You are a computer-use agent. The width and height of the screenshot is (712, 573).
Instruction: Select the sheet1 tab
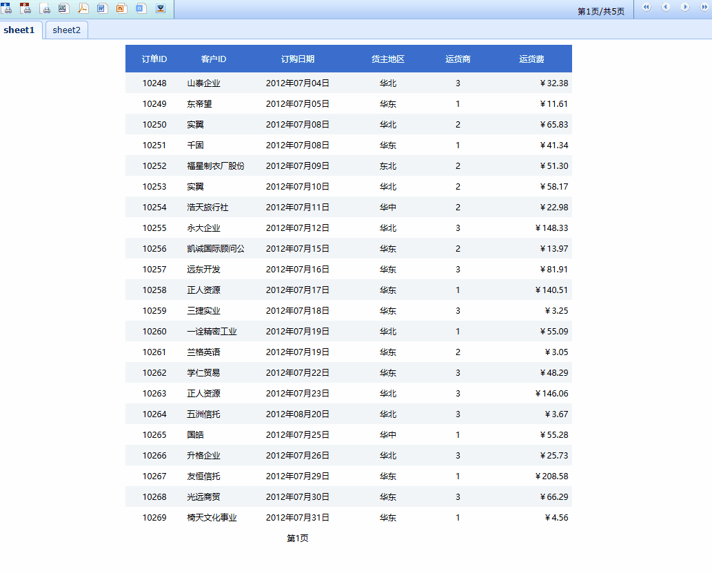(x=19, y=30)
